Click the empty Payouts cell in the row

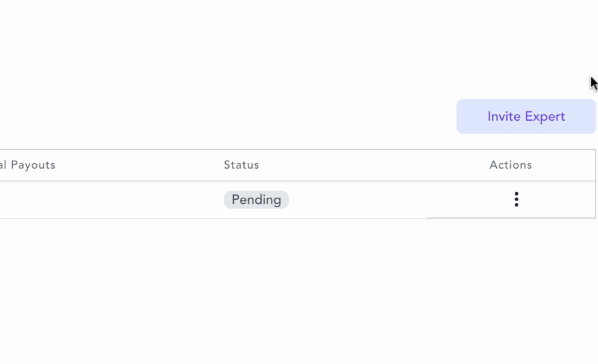(x=67, y=200)
